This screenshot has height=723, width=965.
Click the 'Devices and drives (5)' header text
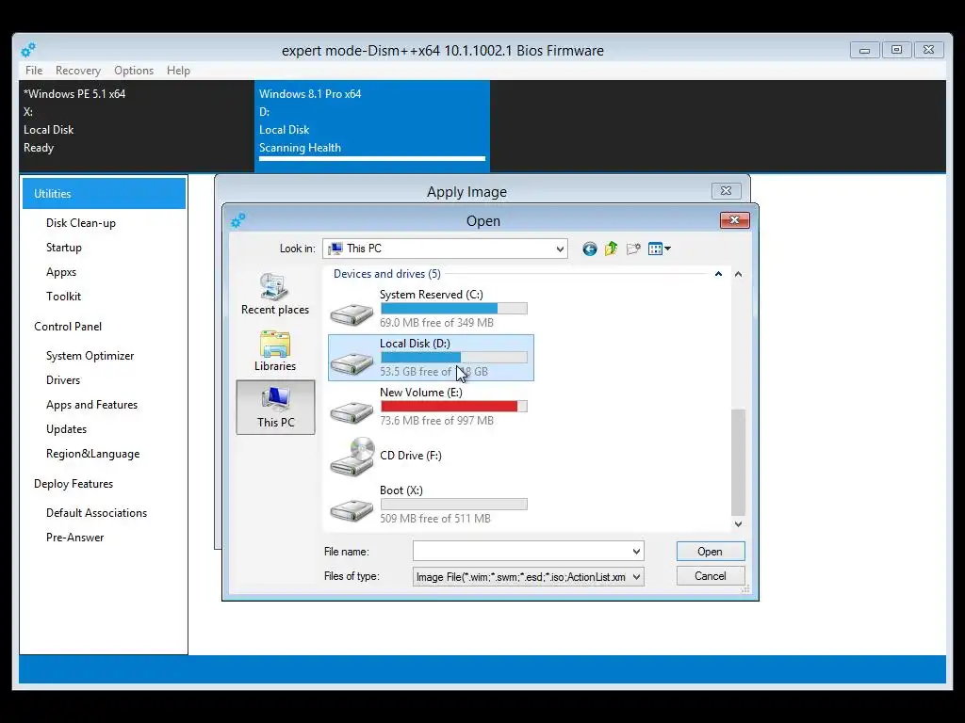[387, 274]
